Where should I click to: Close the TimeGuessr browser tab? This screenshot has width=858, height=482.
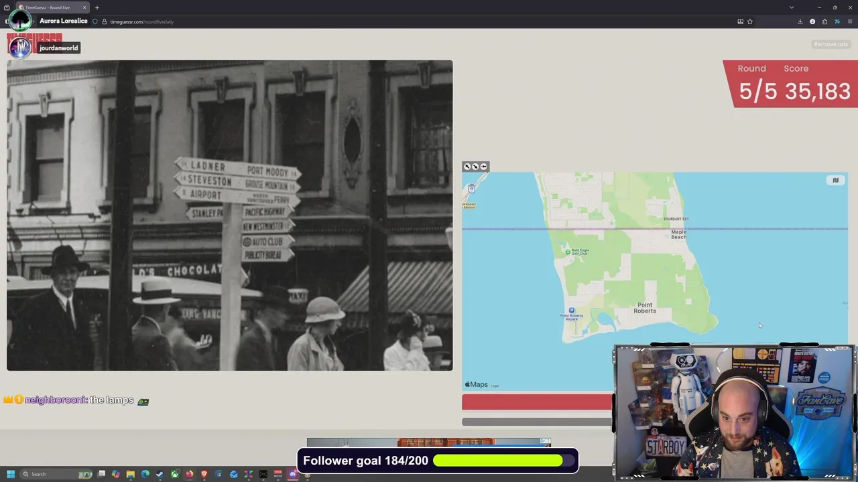click(x=84, y=7)
